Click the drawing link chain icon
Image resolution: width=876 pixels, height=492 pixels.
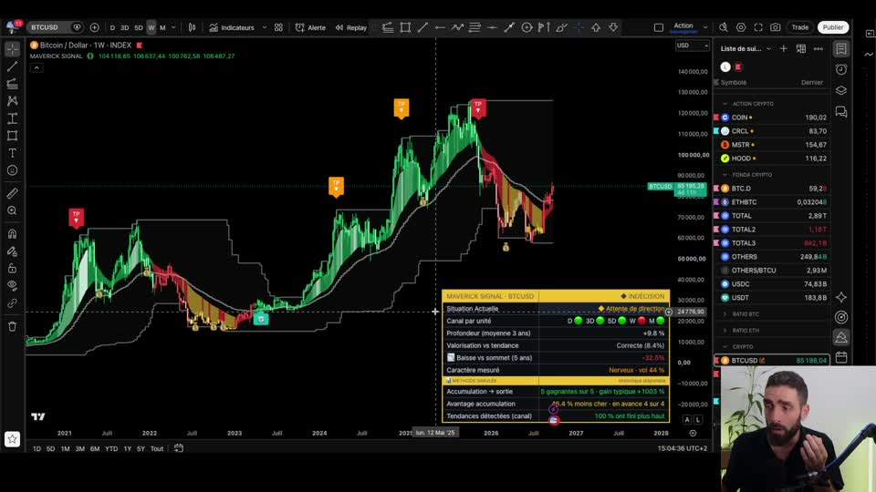coord(12,303)
